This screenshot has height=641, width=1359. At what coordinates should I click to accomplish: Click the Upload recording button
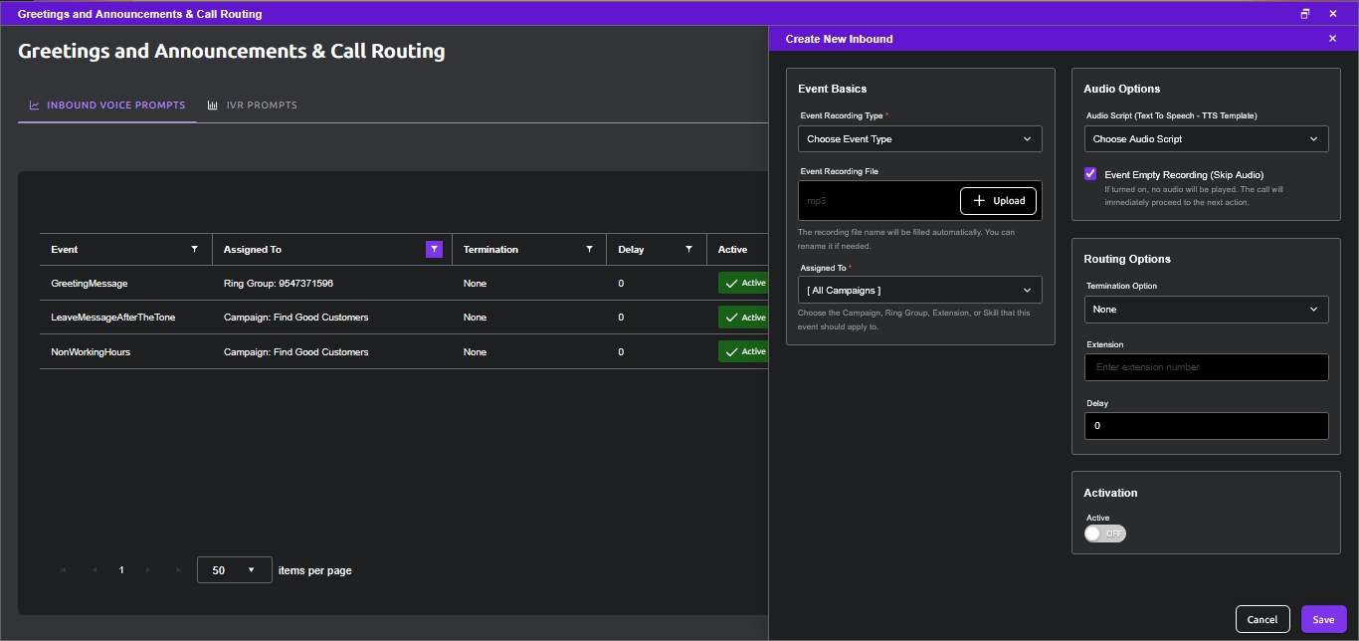[999, 200]
